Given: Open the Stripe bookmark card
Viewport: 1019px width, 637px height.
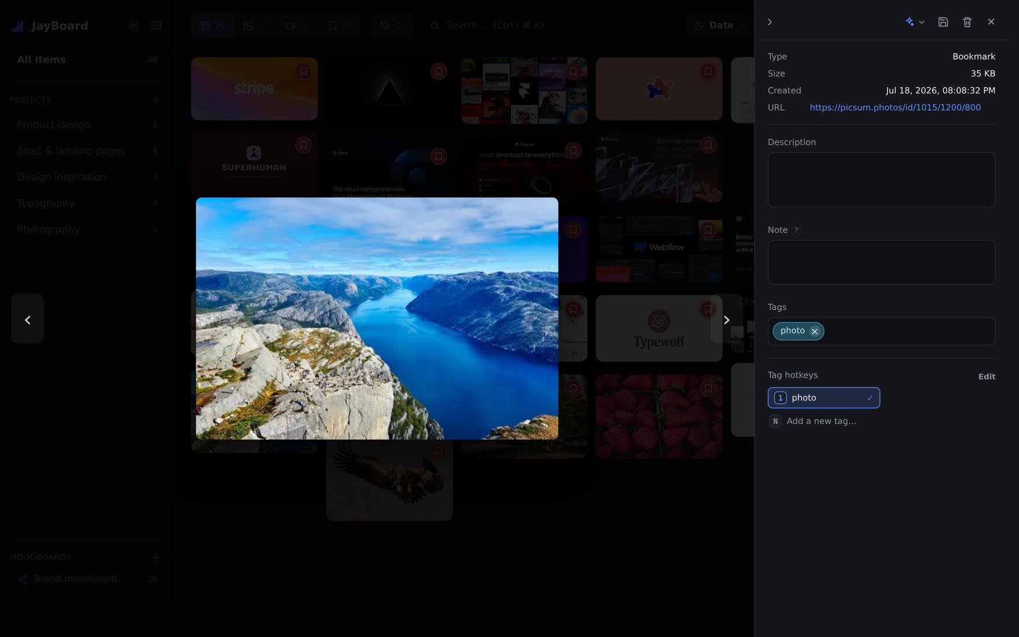Looking at the screenshot, I should [x=254, y=89].
